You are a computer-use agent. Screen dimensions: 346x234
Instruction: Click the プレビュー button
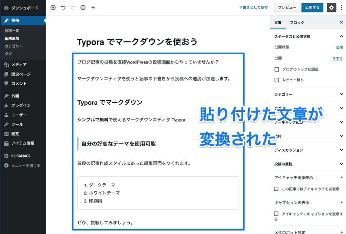tap(287, 7)
